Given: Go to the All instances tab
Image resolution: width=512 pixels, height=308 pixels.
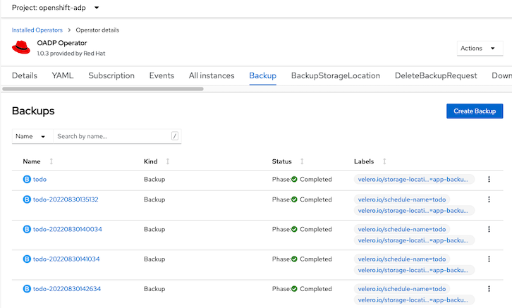Looking at the screenshot, I should tap(212, 75).
